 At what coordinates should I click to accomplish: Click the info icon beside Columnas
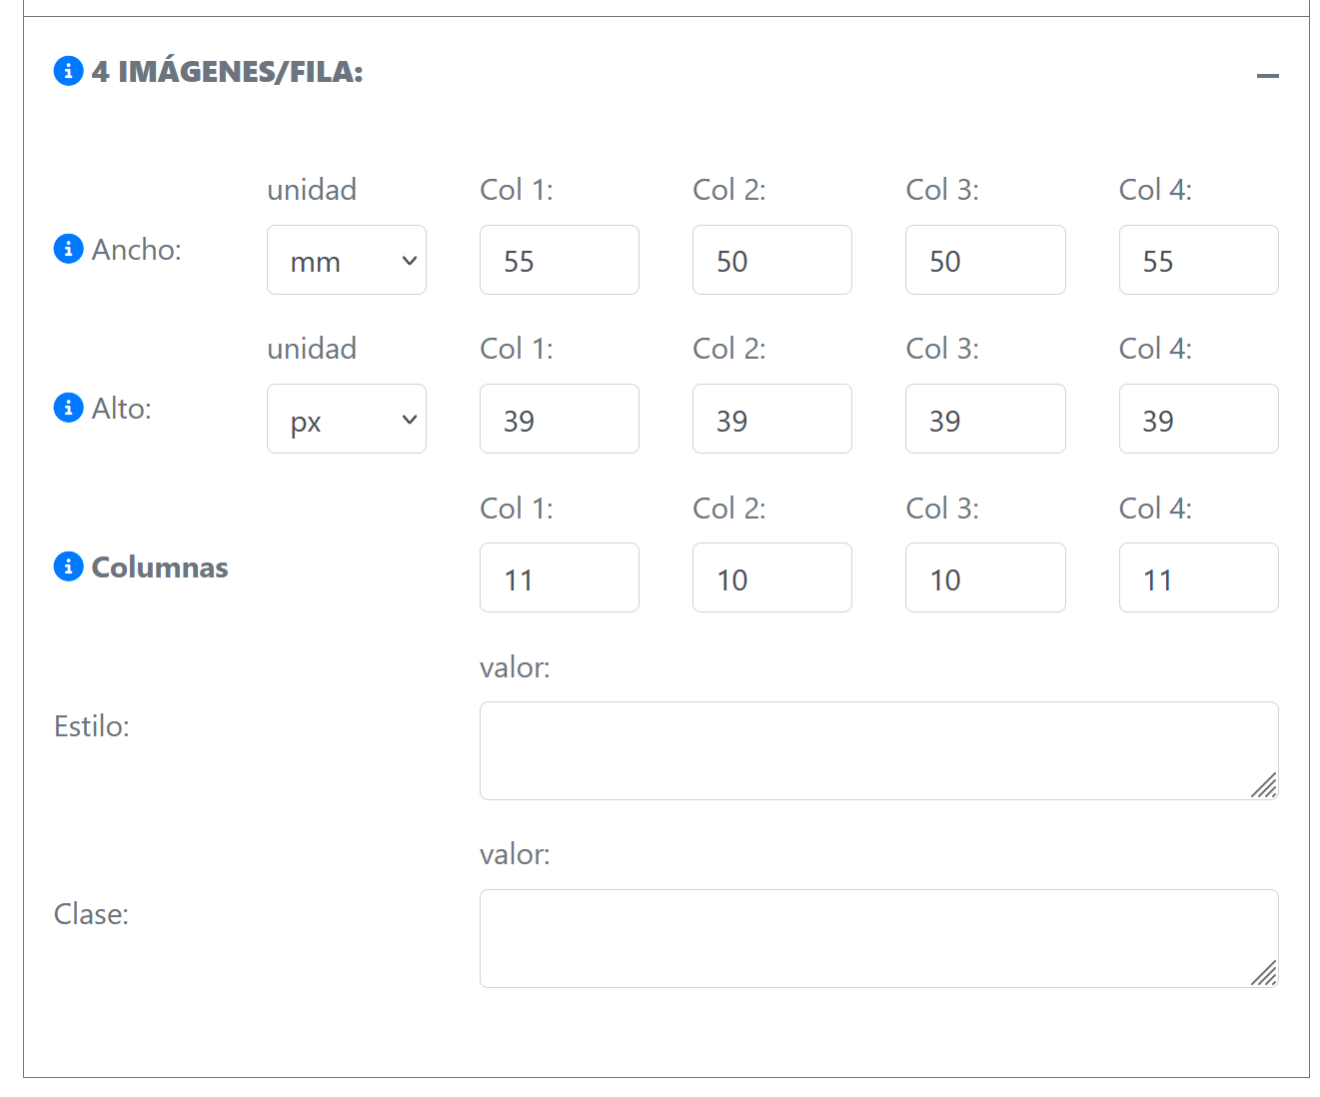click(x=68, y=566)
